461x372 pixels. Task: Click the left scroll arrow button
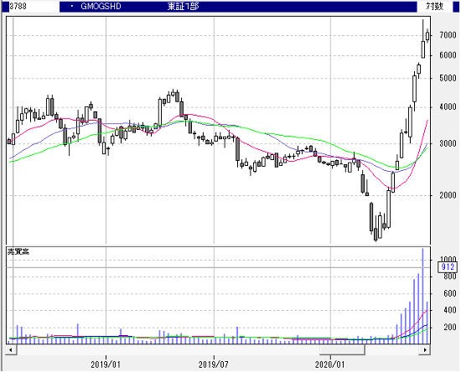11,349
